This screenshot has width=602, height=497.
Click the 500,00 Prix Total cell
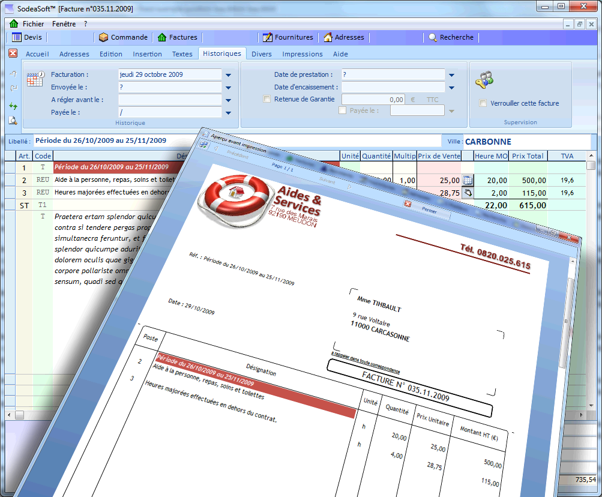[x=528, y=180]
